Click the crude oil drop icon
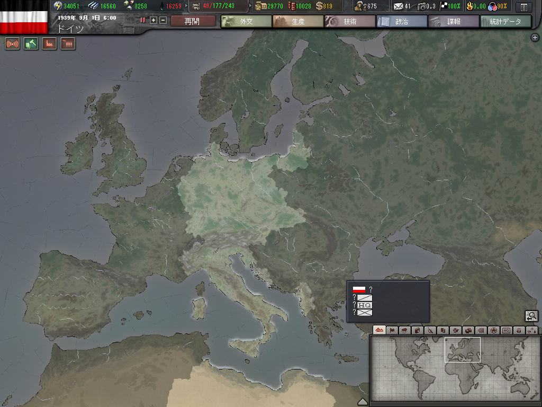 (162, 6)
